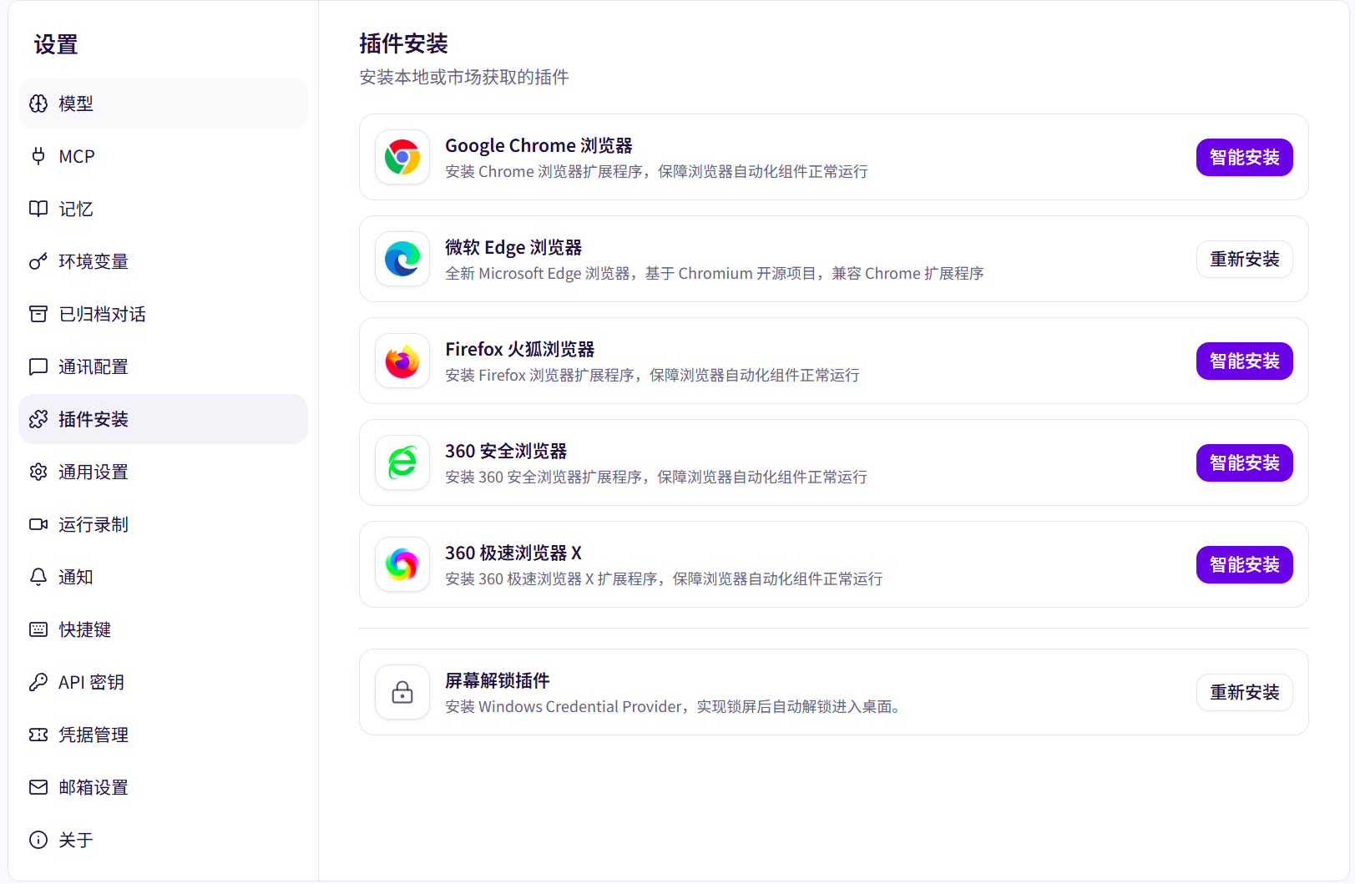Image resolution: width=1355 pixels, height=884 pixels.
Task: Click the video camera icon beside 运行录制
Action: click(38, 524)
